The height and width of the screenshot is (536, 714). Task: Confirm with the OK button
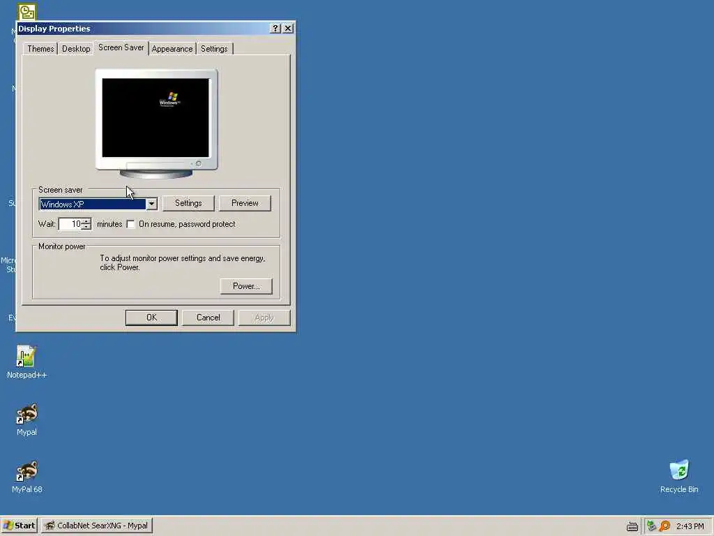151,318
